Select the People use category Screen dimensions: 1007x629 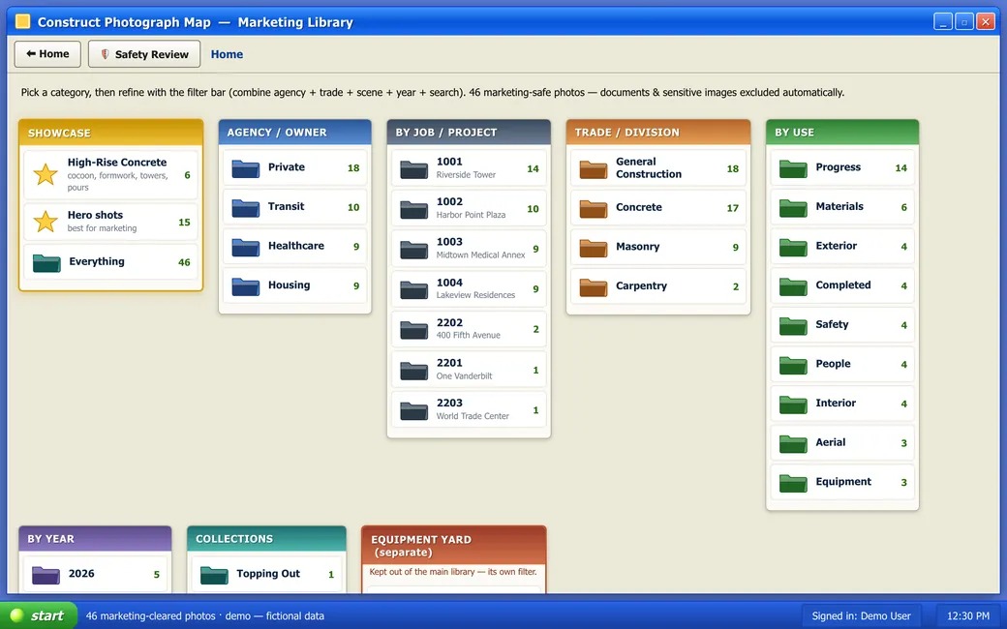[x=842, y=365]
